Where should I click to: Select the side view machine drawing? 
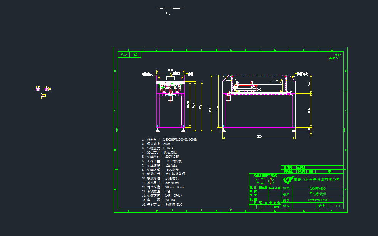point(259,102)
